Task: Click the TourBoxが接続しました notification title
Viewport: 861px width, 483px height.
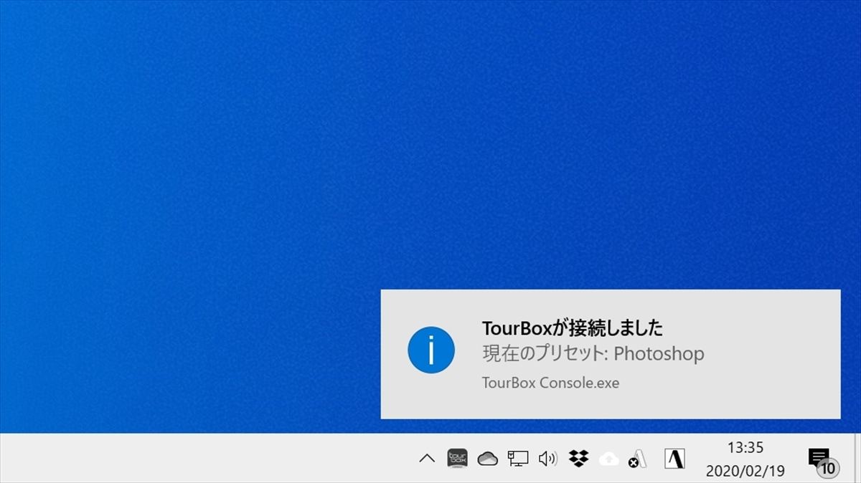Action: tap(573, 328)
